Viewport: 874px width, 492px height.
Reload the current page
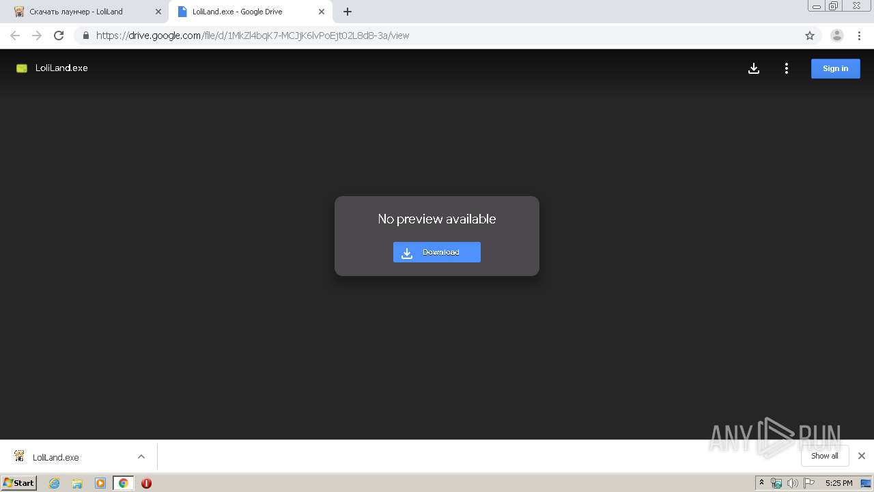click(x=59, y=36)
